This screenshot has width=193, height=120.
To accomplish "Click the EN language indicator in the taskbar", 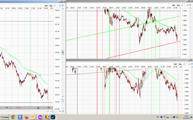I will (158, 117).
